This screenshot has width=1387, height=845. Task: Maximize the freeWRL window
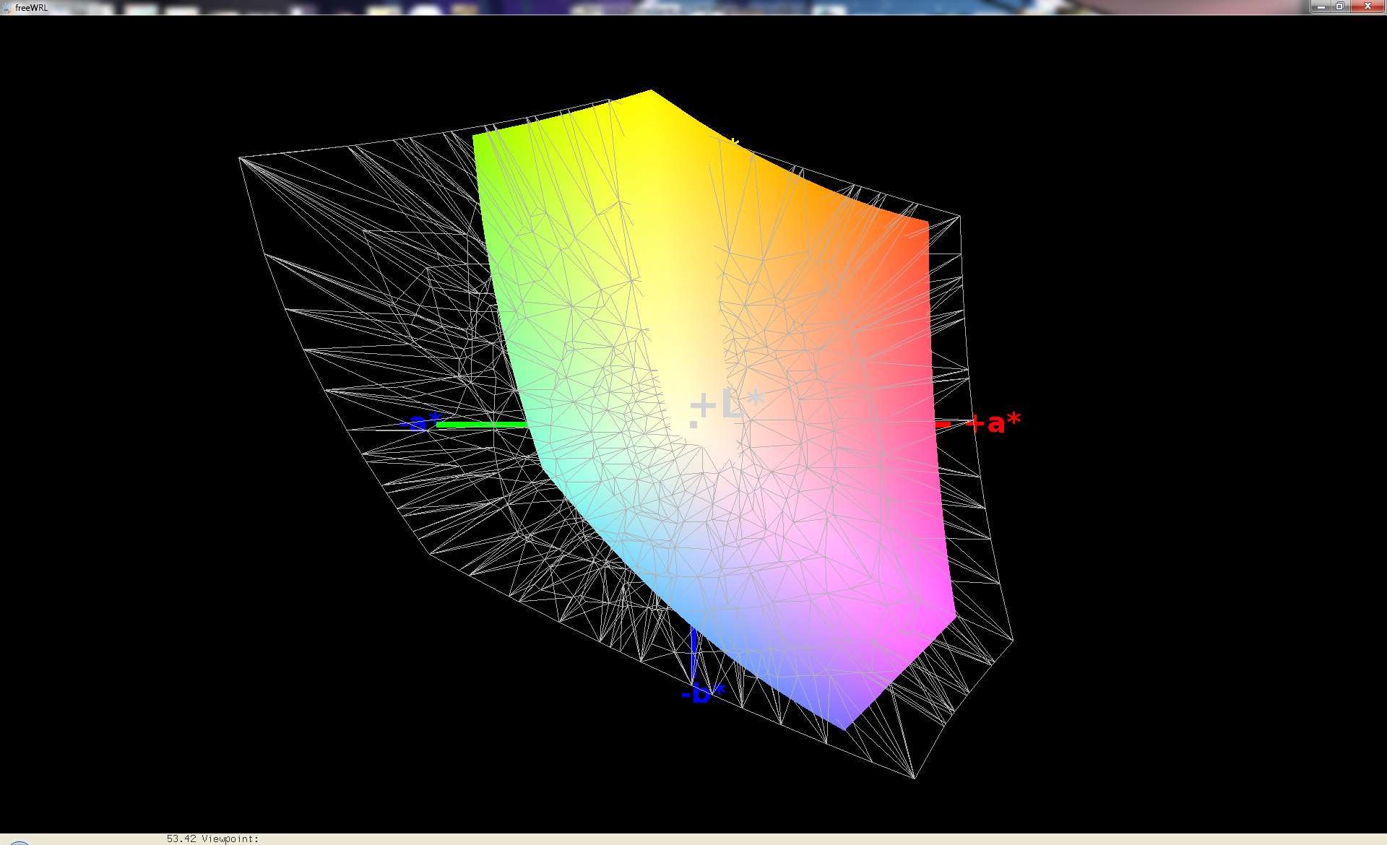tap(1339, 6)
